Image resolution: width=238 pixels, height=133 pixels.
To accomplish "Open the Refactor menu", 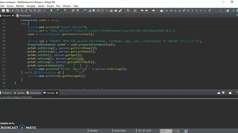I will point(20,6).
